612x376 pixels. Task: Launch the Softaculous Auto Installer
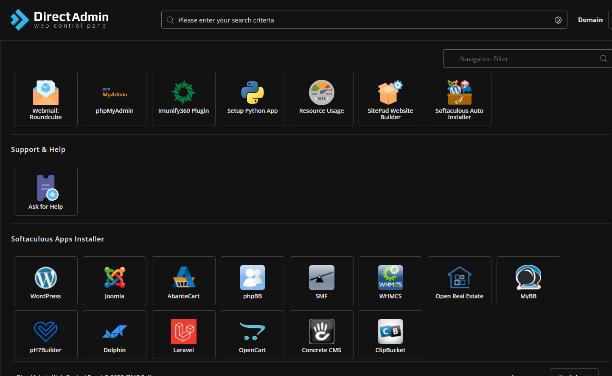[459, 99]
